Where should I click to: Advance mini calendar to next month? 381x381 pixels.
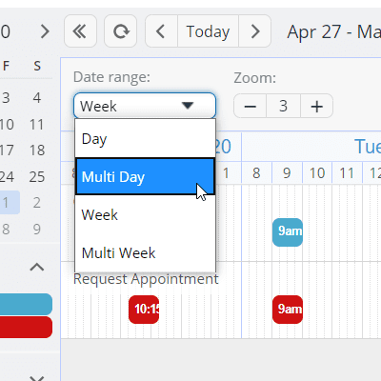coord(45,31)
